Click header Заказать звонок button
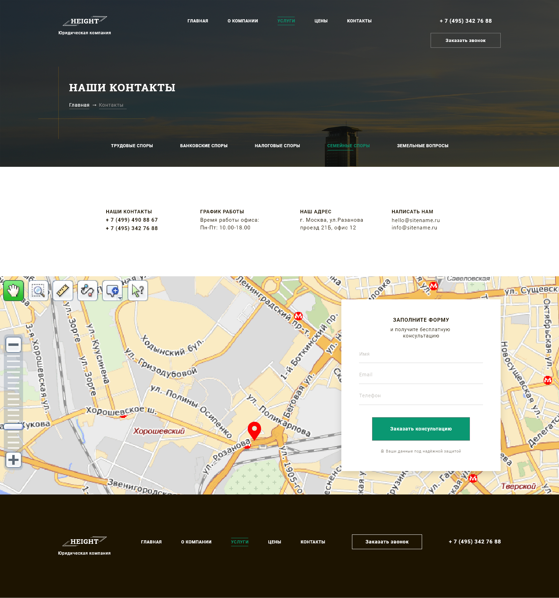The height and width of the screenshot is (598, 559). pyautogui.click(x=465, y=40)
